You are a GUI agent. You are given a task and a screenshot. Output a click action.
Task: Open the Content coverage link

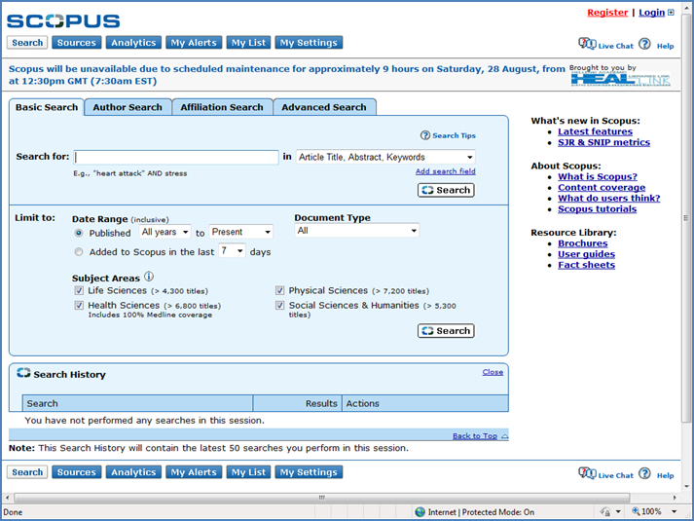tap(602, 188)
